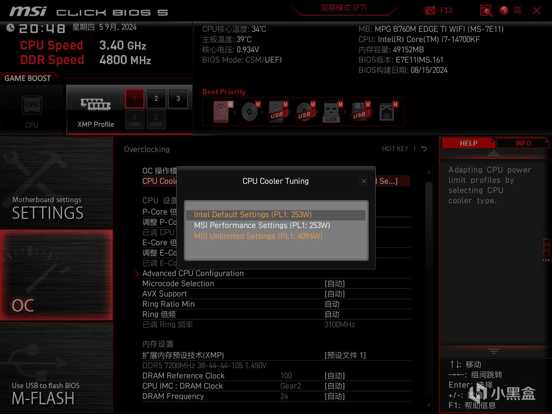Select the USB hard disk boot device icon
The height and width of the screenshot is (414, 552).
click(x=278, y=112)
